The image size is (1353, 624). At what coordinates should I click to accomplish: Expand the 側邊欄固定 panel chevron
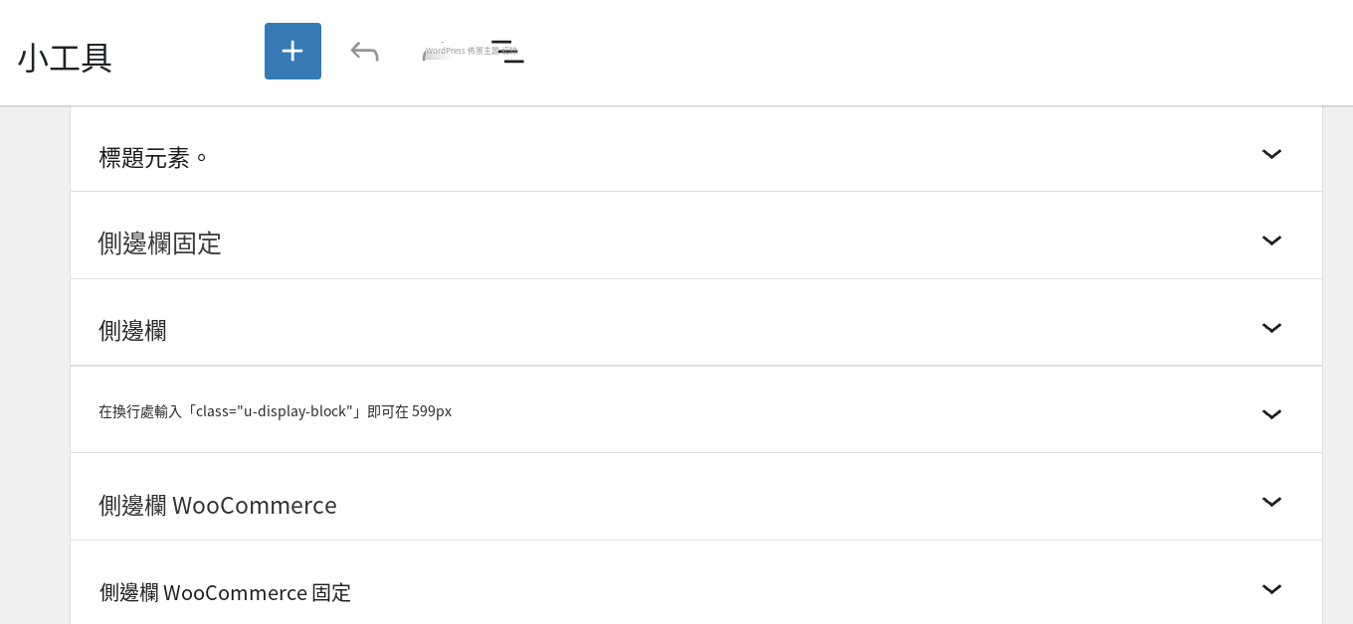click(1271, 240)
